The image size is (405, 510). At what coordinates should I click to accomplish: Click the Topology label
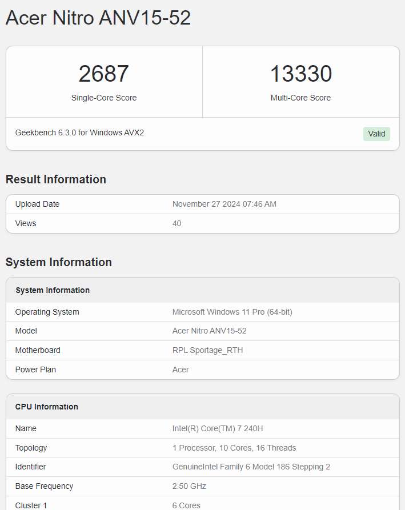[x=31, y=448]
